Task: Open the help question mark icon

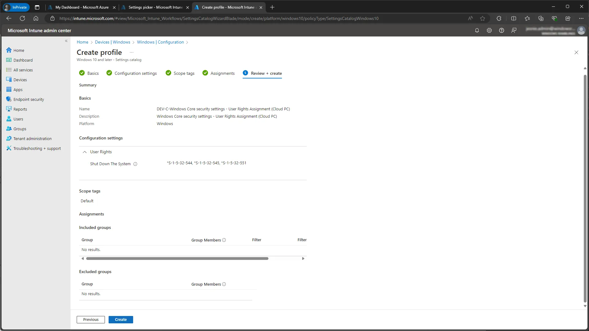Action: point(502,30)
